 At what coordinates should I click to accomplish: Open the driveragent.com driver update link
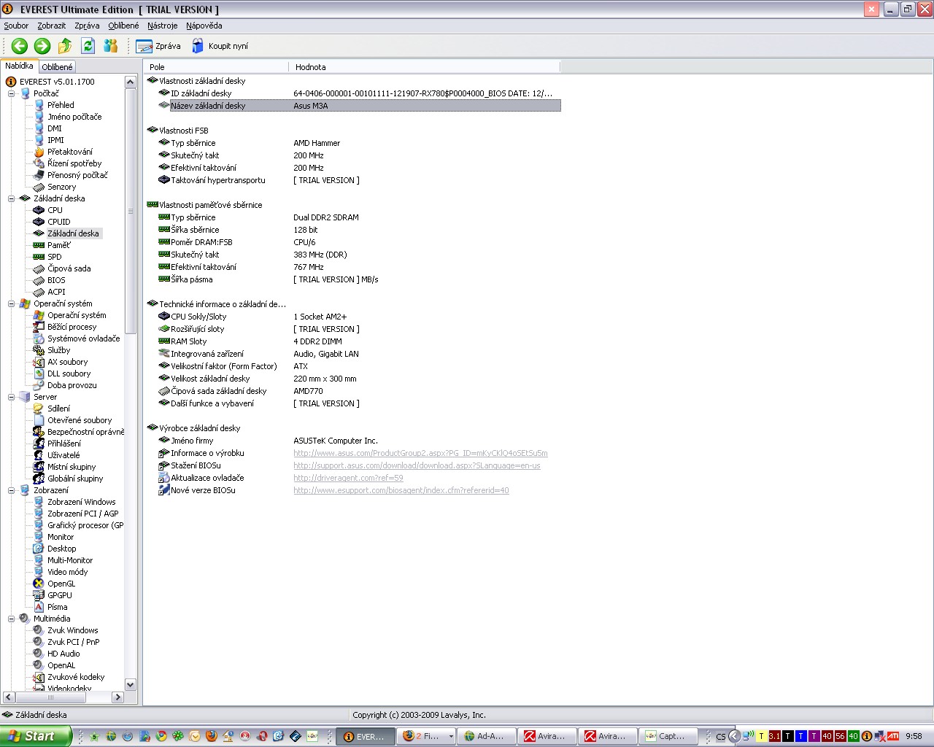pyautogui.click(x=348, y=478)
